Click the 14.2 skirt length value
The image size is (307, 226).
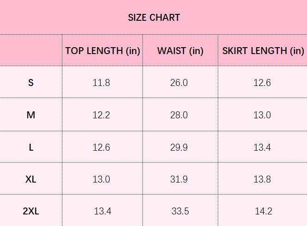pos(264,211)
